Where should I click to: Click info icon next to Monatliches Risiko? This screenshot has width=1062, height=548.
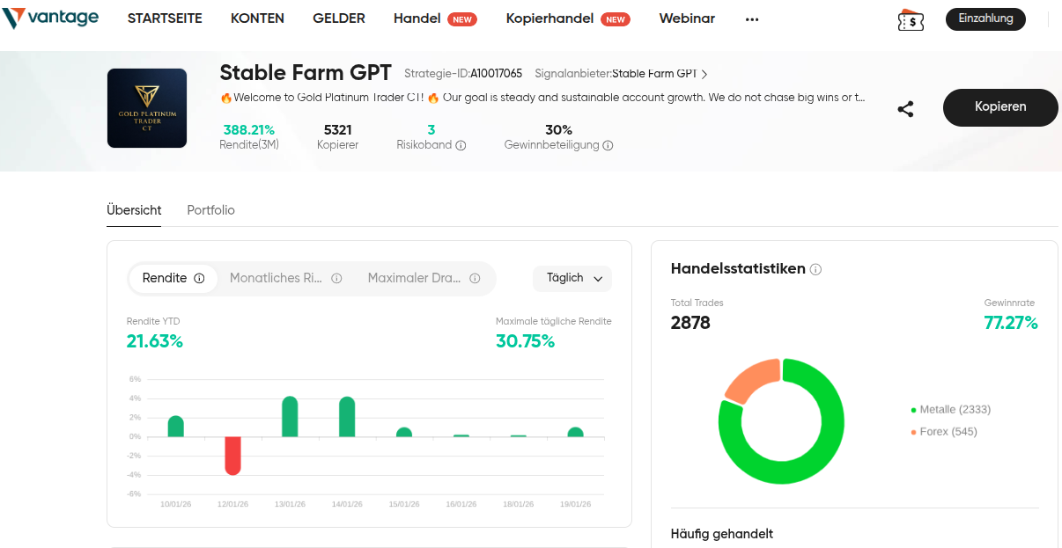tap(336, 279)
